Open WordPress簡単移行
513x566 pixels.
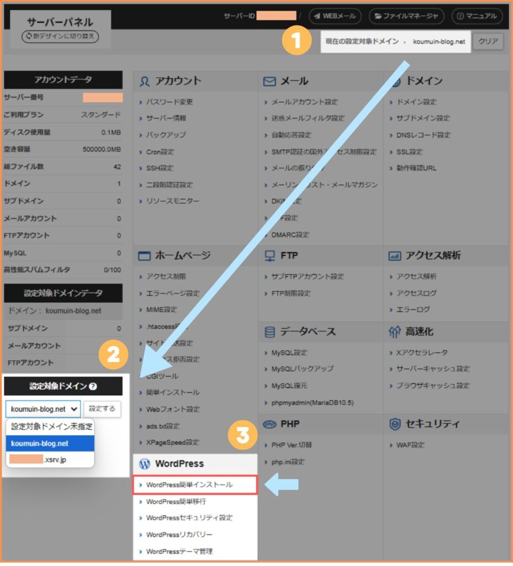point(176,502)
